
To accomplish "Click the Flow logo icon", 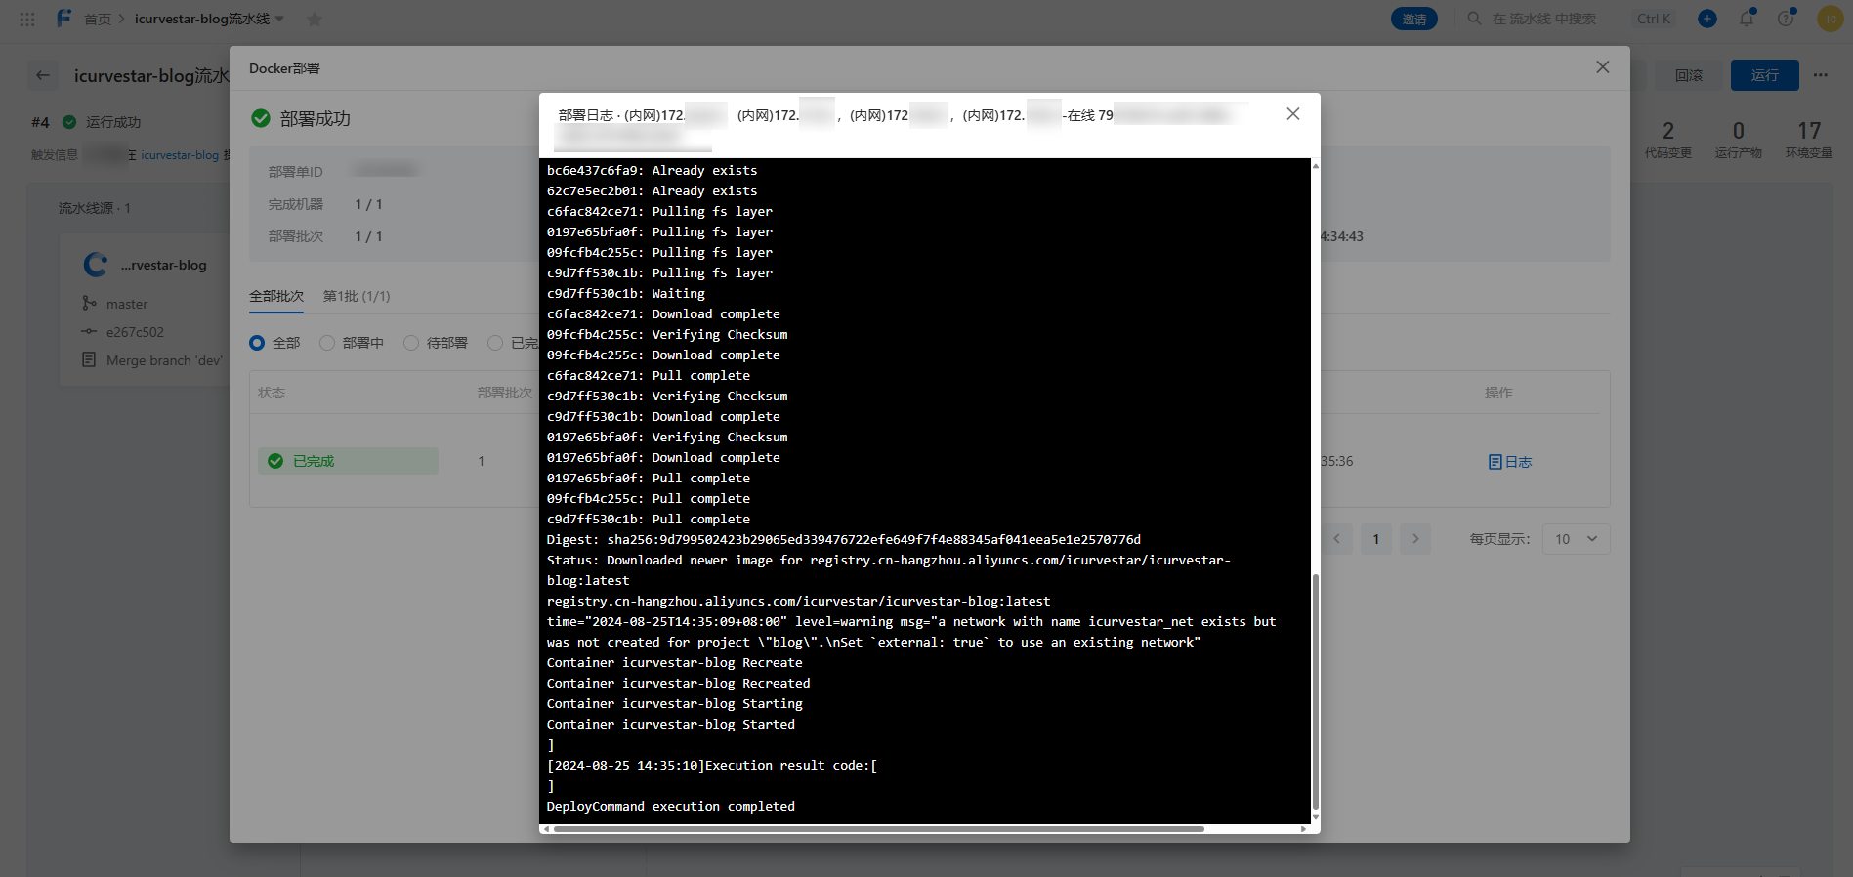I will (x=63, y=19).
